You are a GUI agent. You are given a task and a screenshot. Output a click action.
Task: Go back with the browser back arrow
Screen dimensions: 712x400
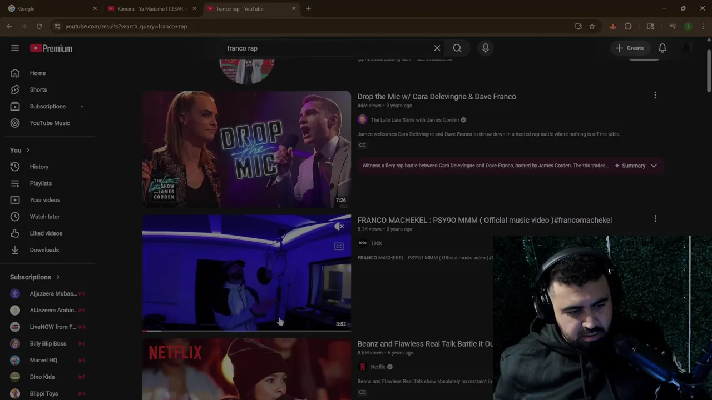[9, 26]
